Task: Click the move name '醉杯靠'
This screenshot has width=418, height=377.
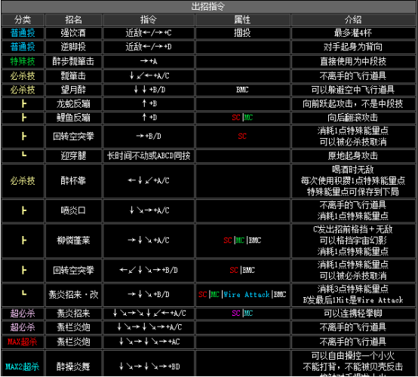Action: [x=73, y=181]
